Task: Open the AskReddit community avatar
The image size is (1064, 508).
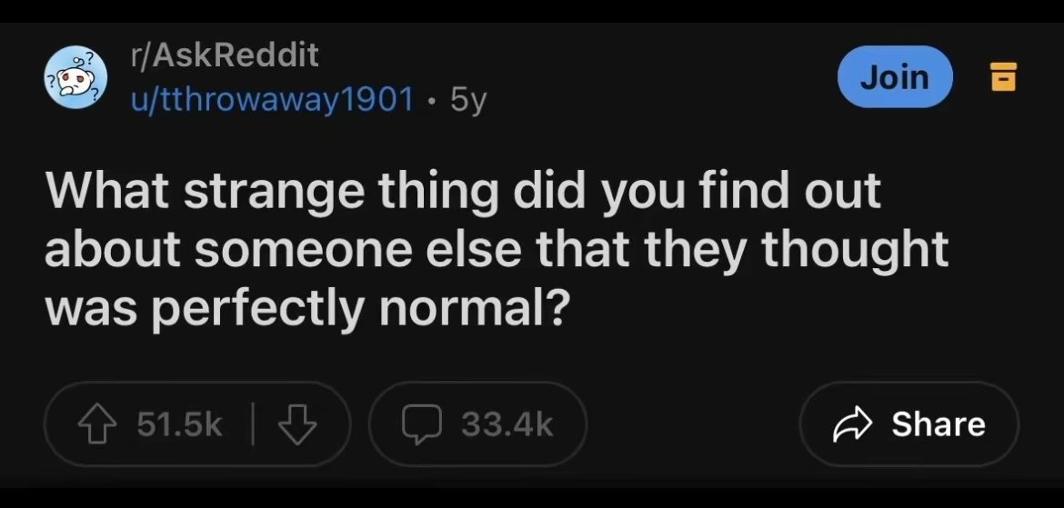Action: [x=76, y=77]
